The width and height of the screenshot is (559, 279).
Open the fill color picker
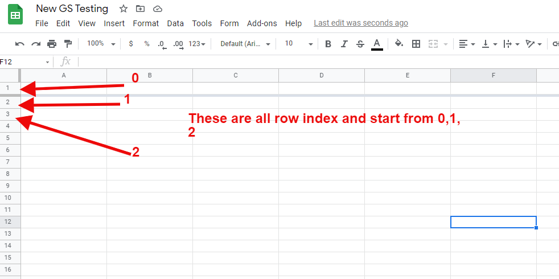pyautogui.click(x=399, y=44)
